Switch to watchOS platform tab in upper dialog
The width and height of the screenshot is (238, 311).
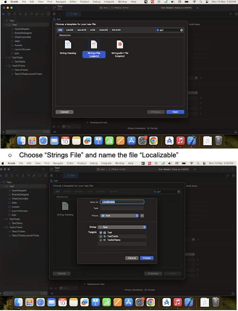click(82, 30)
